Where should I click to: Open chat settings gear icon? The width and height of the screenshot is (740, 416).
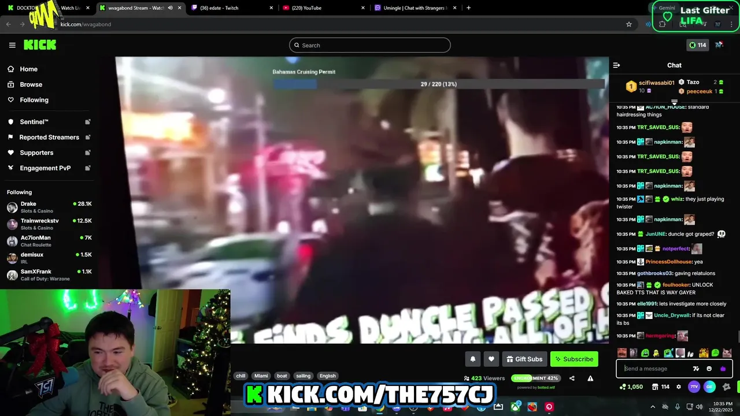click(679, 387)
